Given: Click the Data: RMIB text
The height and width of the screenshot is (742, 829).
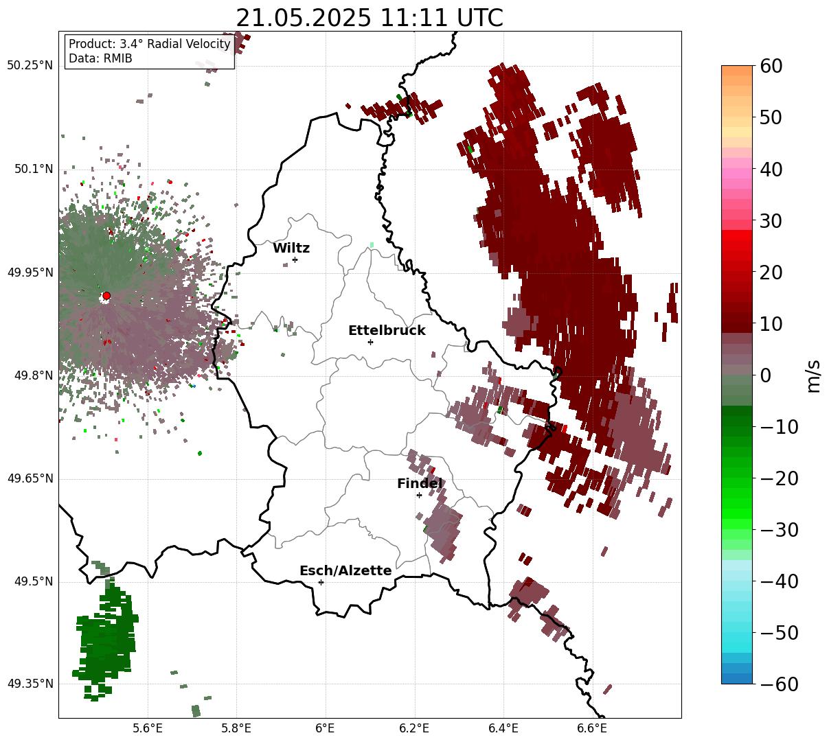Looking at the screenshot, I should 100,59.
